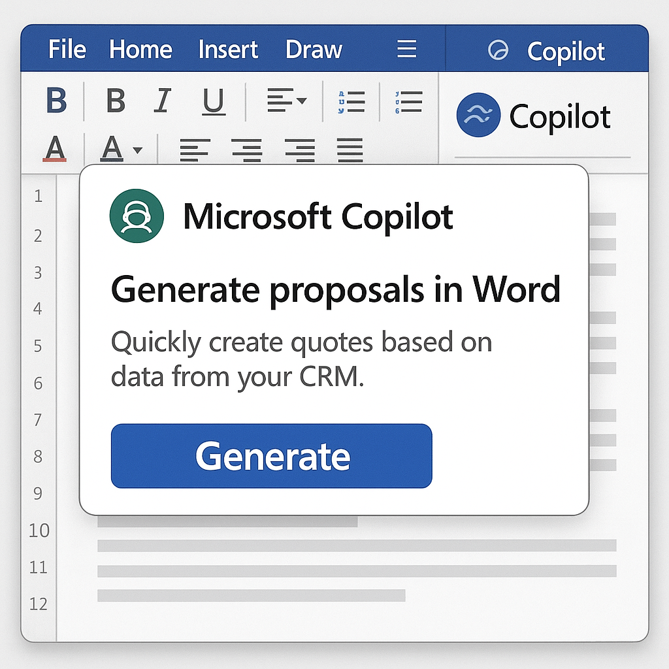Click the blue-colored B icon in ribbon
Image resolution: width=669 pixels, height=669 pixels.
[56, 101]
